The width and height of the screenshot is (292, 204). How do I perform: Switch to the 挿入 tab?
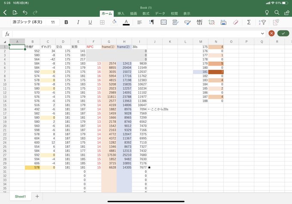pyautogui.click(x=121, y=13)
